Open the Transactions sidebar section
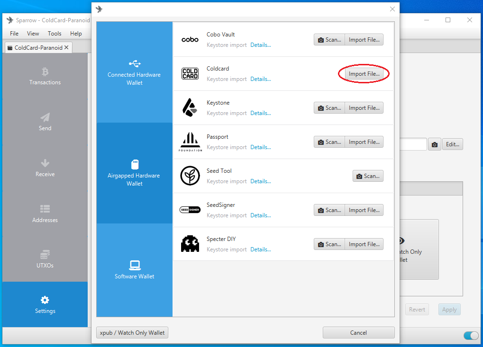The height and width of the screenshot is (347, 483). (x=45, y=76)
